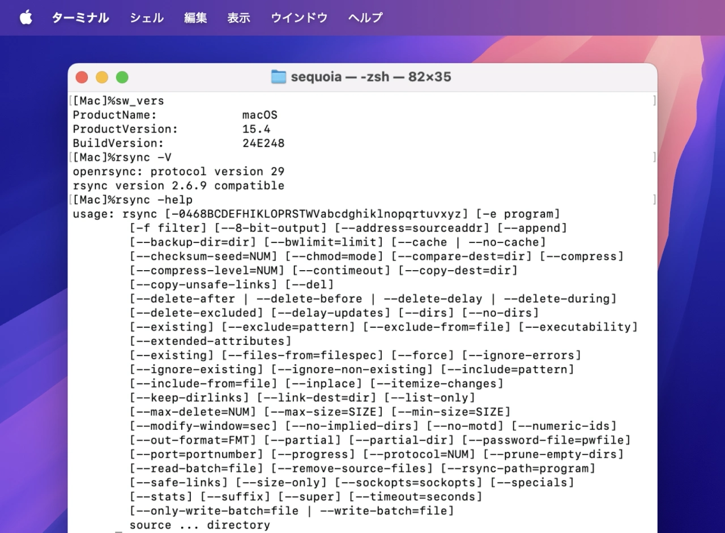The width and height of the screenshot is (725, 533).
Task: Zoom the Terminal window with green button
Action: (122, 77)
